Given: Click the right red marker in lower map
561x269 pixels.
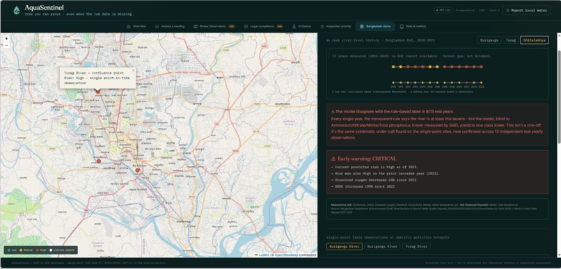Looking at the screenshot, I should pyautogui.click(x=137, y=170).
